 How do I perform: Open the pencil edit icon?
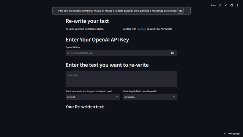pyautogui.click(x=226, y=5)
